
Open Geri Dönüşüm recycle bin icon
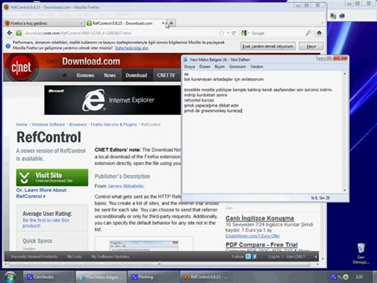click(x=361, y=254)
